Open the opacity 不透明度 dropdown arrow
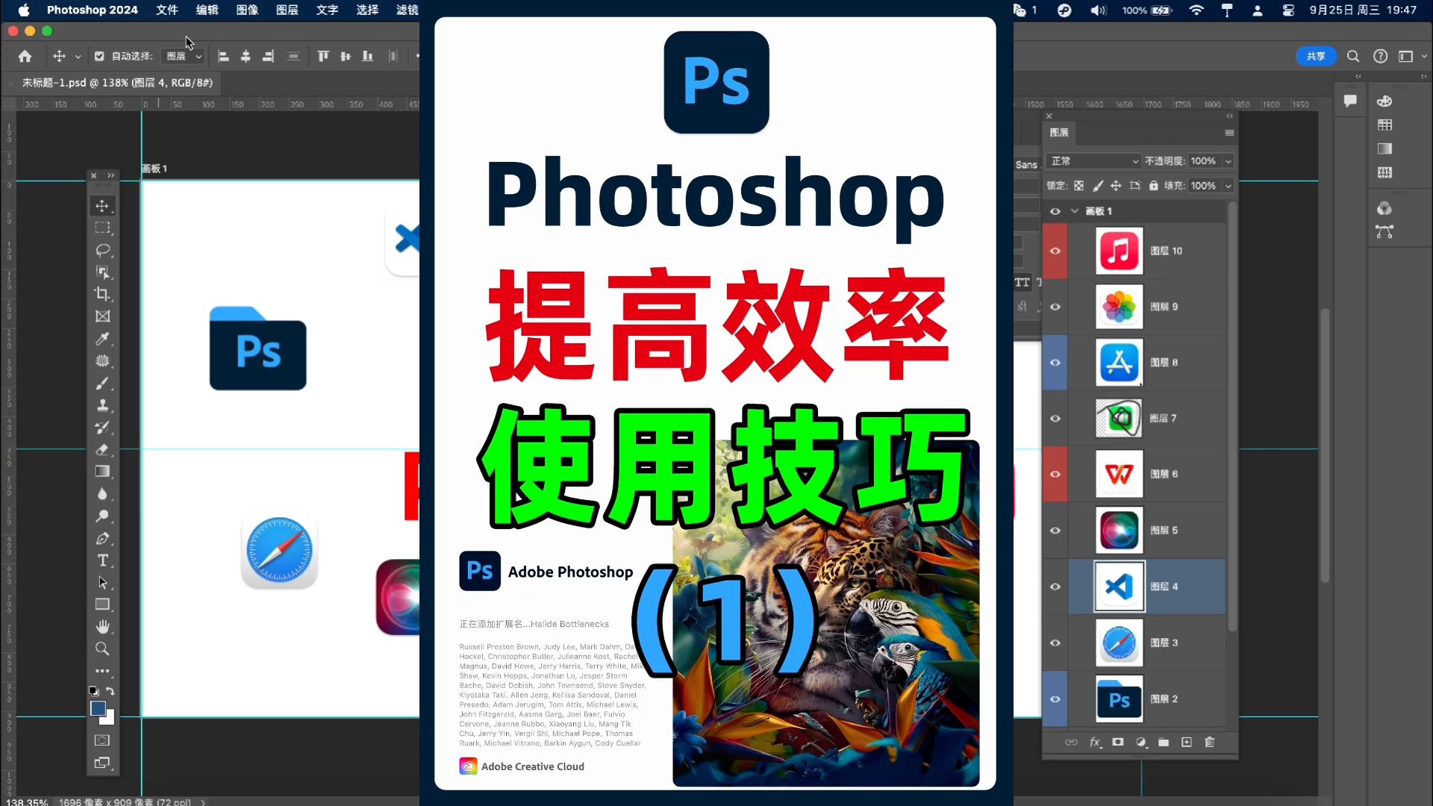 tap(1228, 161)
